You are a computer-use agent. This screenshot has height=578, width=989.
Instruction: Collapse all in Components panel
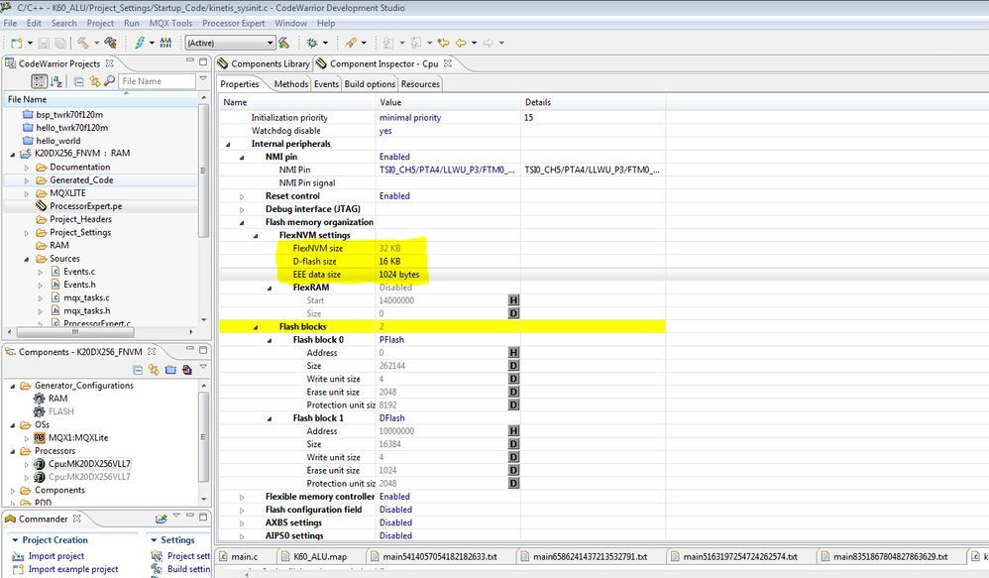138,370
